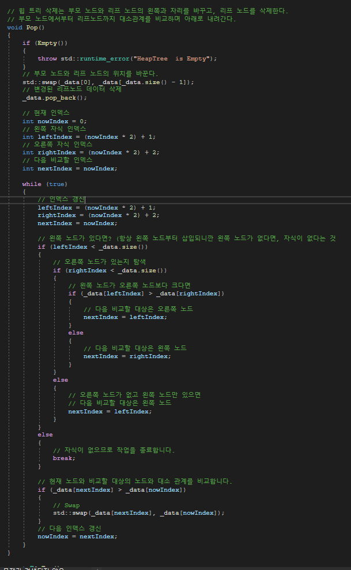The height and width of the screenshot is (570, 351).
Task: Click "// 다음 비교할 대상은 오른쪽 노드" comment
Action: (x=138, y=309)
